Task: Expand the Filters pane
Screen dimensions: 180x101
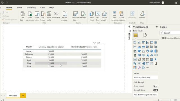Action: (129, 27)
